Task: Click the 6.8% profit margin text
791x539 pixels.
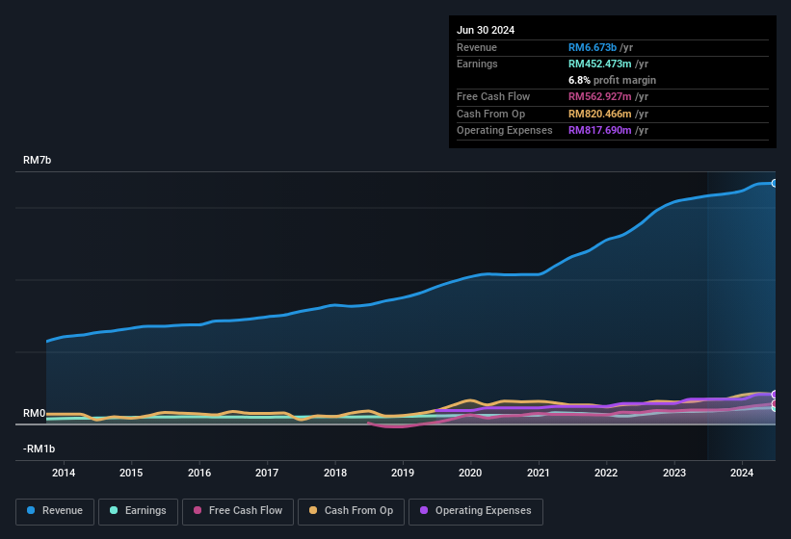Action: point(612,80)
